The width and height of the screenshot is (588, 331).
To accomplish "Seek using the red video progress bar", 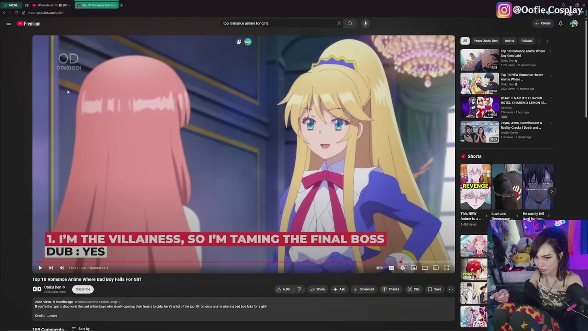I will tap(243, 262).
